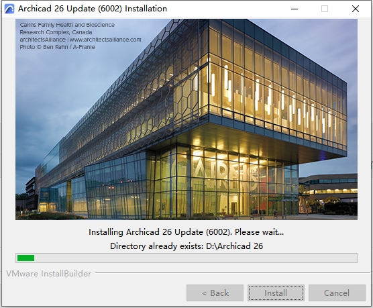Click "Cairns Family Health and Bioscience" caption line
The image size is (373, 308).
tap(67, 25)
